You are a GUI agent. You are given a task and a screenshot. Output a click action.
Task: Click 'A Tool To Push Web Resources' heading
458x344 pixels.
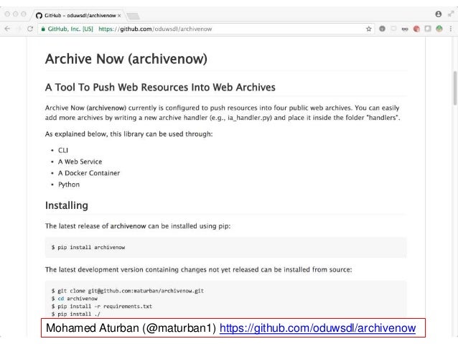160,87
